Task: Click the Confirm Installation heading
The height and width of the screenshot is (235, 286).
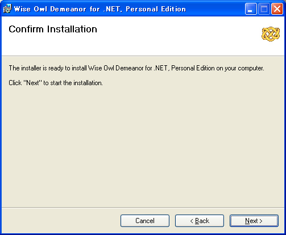Action: tap(53, 29)
